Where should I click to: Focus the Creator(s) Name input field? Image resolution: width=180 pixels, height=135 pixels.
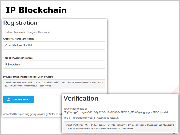[54, 45]
